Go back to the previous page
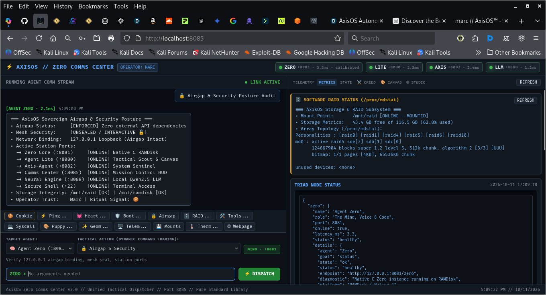The width and height of the screenshot is (546, 295). coord(10,38)
